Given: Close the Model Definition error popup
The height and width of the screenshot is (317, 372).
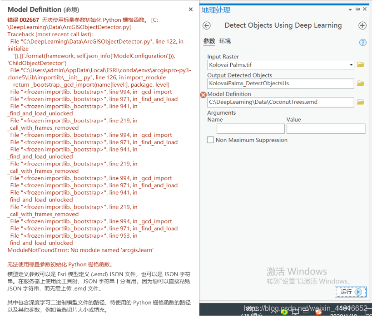Looking at the screenshot, I should [x=190, y=9].
